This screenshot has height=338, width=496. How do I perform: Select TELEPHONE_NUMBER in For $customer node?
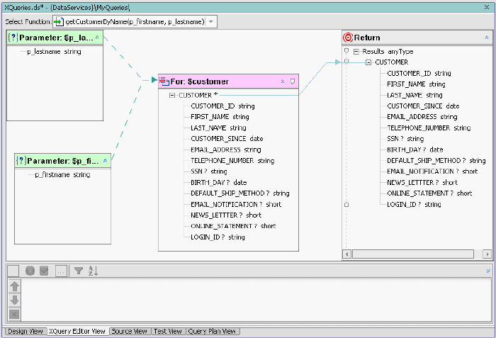tap(232, 160)
